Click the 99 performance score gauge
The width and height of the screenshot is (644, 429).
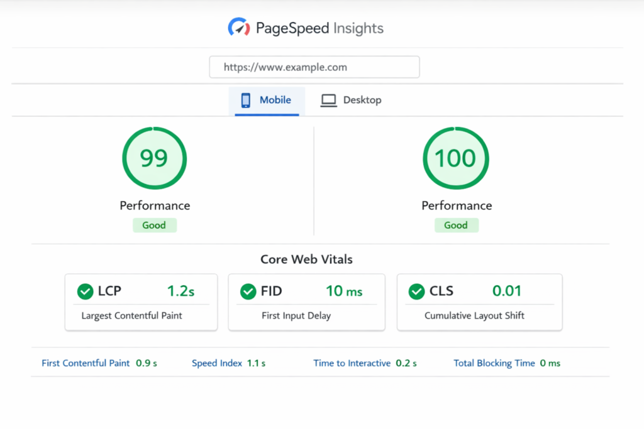tap(154, 159)
